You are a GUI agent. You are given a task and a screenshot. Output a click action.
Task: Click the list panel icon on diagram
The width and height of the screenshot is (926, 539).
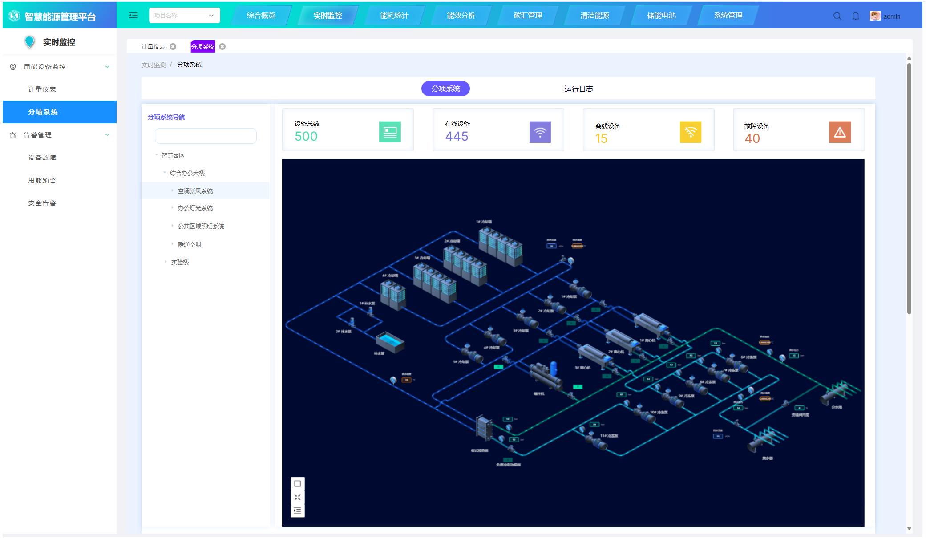coord(297,511)
